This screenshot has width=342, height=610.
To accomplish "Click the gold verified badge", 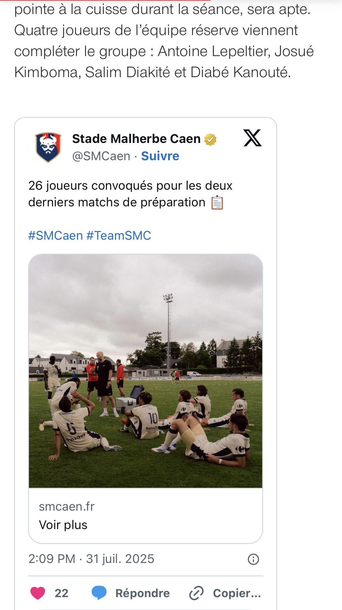I will 210,139.
